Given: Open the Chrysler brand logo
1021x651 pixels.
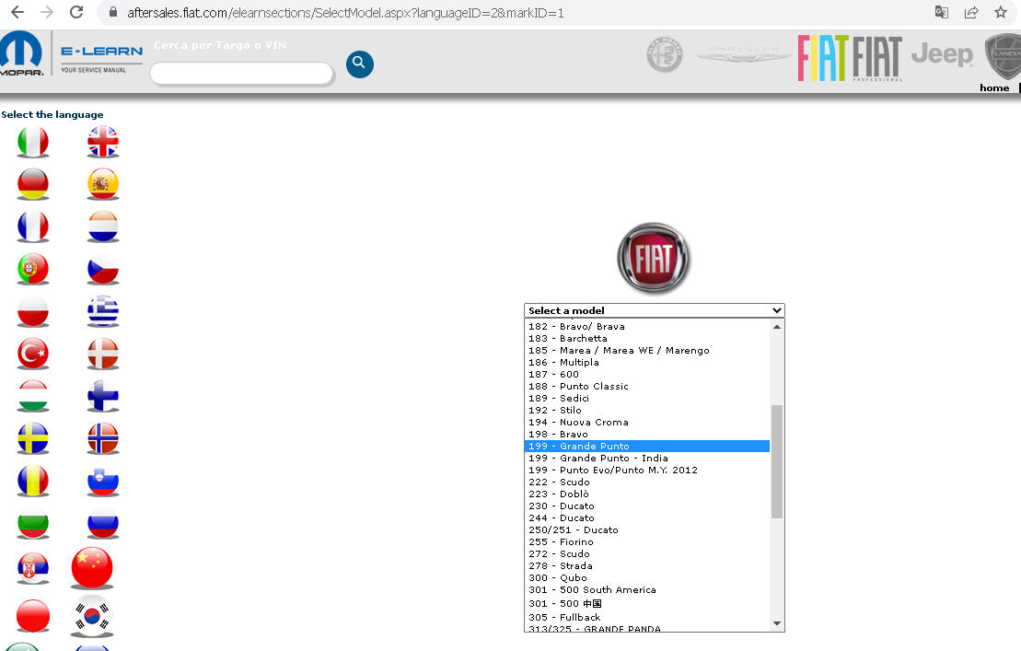Looking at the screenshot, I should [743, 53].
